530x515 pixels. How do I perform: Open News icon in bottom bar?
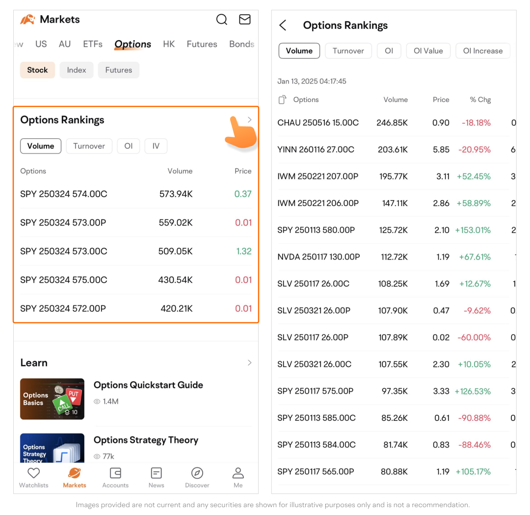(x=156, y=473)
